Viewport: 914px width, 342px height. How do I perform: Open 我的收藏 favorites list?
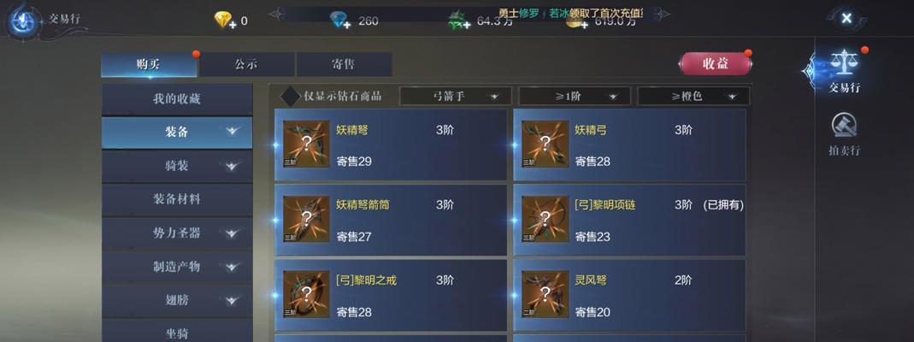point(177,99)
